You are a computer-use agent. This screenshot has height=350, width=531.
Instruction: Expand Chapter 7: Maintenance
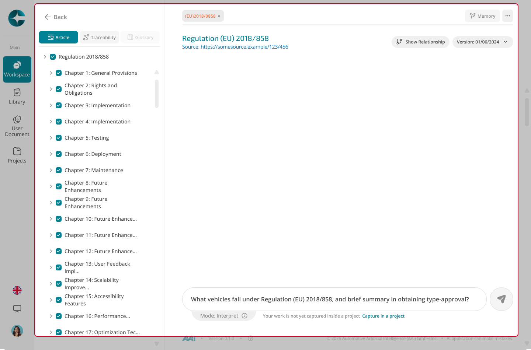[x=51, y=170]
